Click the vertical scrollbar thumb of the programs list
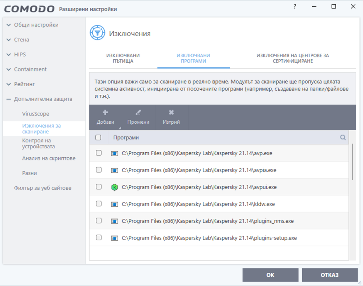The image size is (363, 286). [353, 162]
